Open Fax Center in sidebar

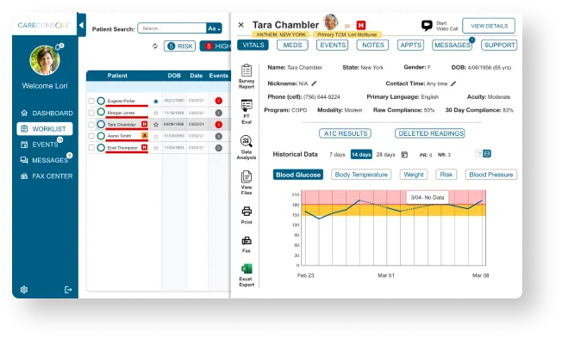[x=47, y=176]
